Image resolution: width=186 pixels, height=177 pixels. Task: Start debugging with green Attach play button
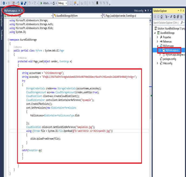(x=41, y=3)
